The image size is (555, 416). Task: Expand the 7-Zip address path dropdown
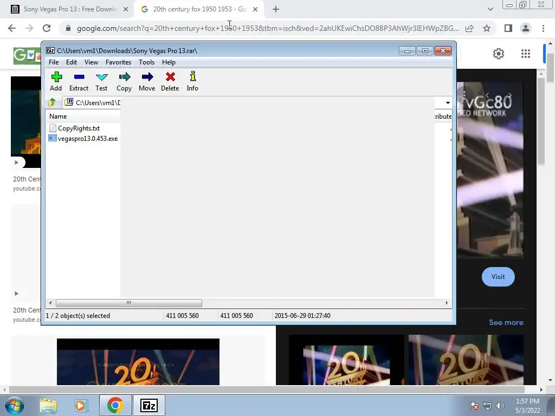click(448, 103)
